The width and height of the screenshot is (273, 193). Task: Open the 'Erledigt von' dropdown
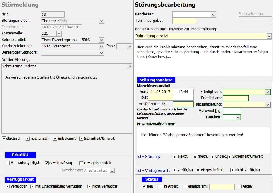[268, 92]
